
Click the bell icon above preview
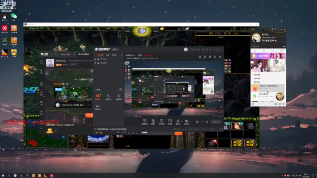[215, 57]
